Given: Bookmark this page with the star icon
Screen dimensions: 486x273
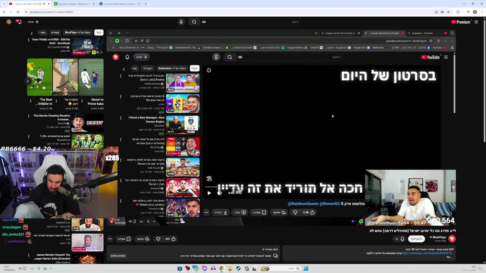Looking at the screenshot, I should 448,12.
